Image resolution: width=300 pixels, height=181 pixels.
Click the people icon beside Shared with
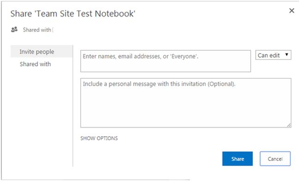[14, 30]
